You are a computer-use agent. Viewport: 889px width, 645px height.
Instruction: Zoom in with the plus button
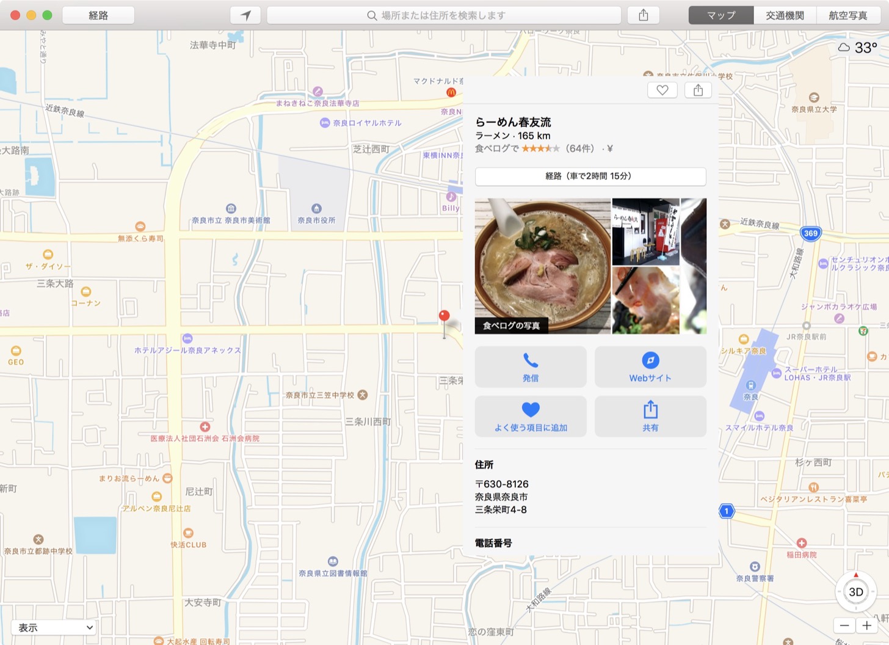[866, 625]
